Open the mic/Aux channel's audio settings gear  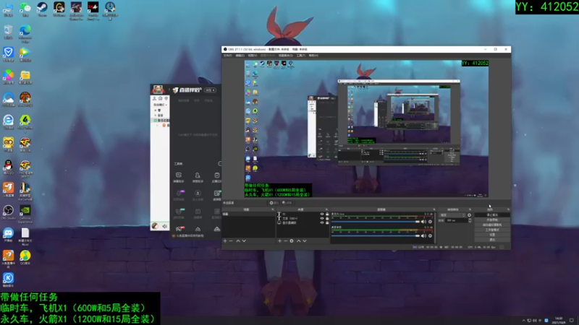tap(430, 222)
